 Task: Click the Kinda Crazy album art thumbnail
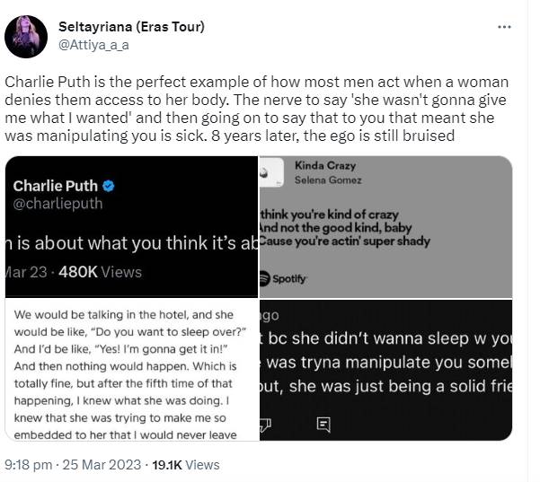(270, 172)
